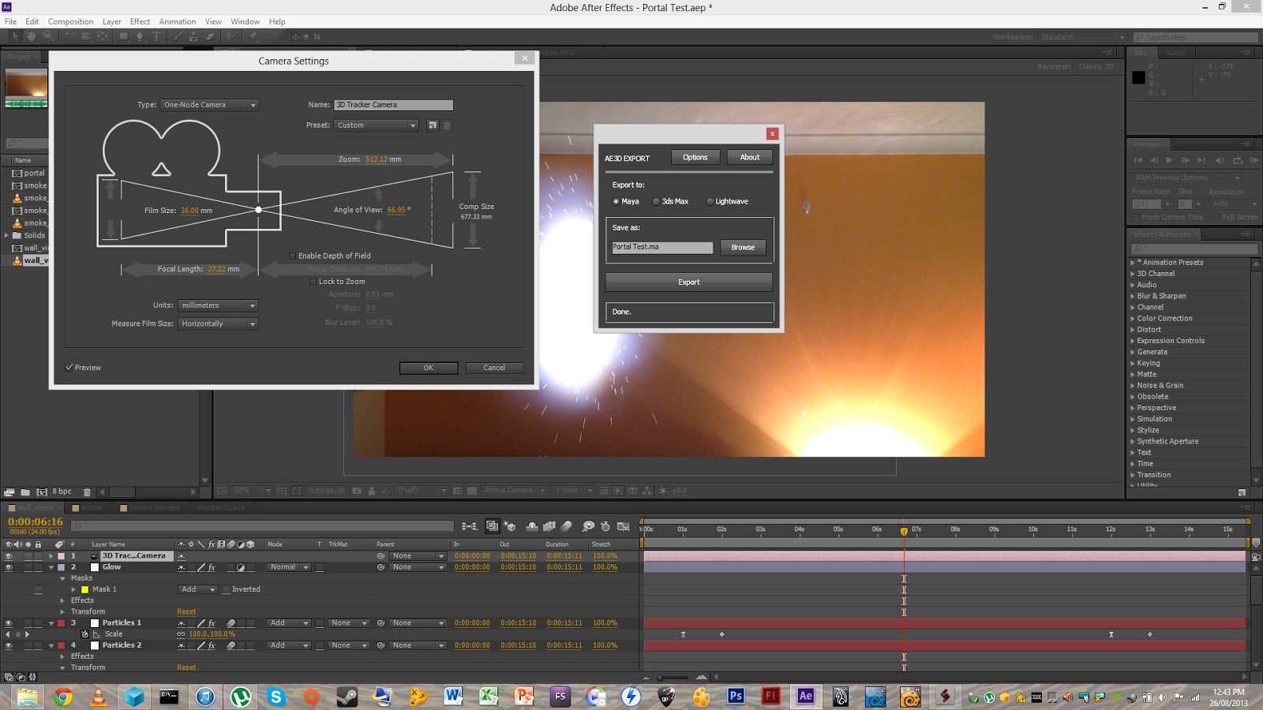Delete camera preset trash icon
The height and width of the screenshot is (710, 1263).
[447, 125]
